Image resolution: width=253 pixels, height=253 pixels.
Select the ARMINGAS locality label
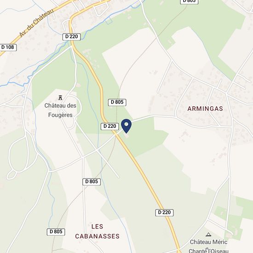pyautogui.click(x=205, y=109)
